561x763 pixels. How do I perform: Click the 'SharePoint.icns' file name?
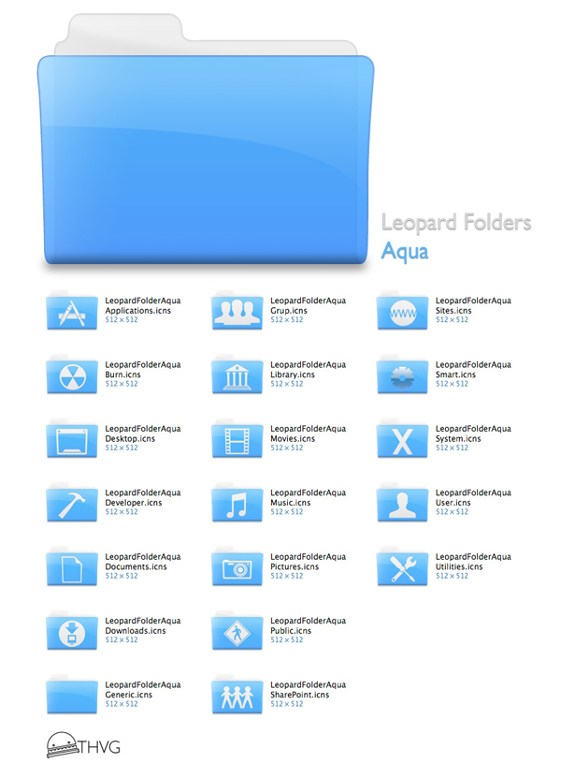(300, 695)
